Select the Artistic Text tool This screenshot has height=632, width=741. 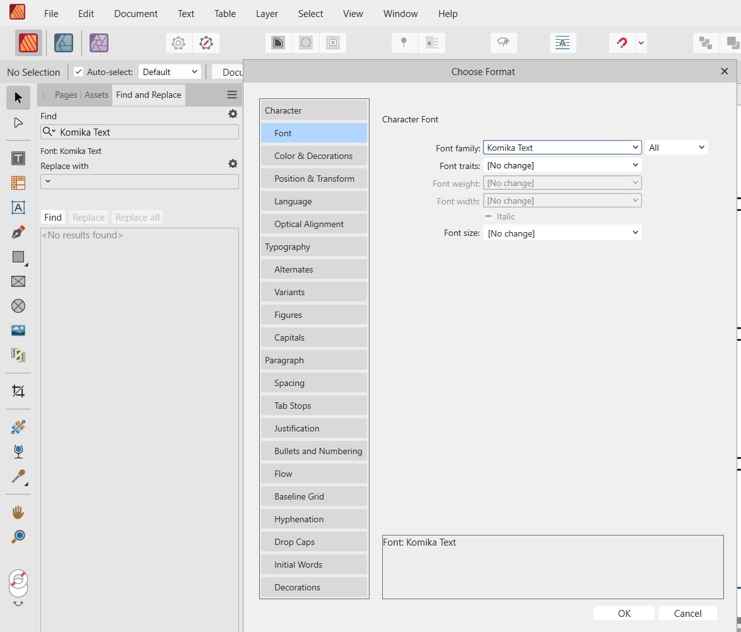coord(18,208)
